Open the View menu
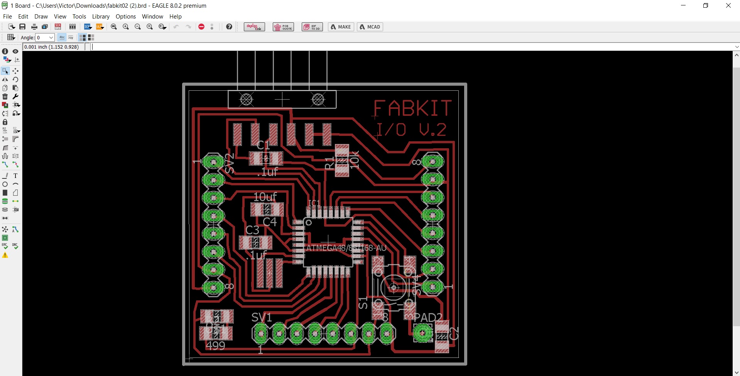The height and width of the screenshot is (376, 740). point(60,17)
